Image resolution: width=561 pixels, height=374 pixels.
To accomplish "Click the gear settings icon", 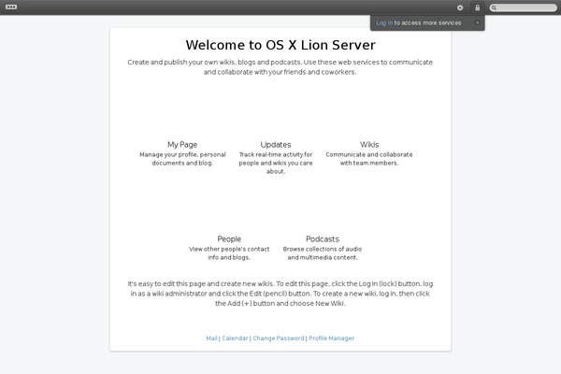I will 460,7.
